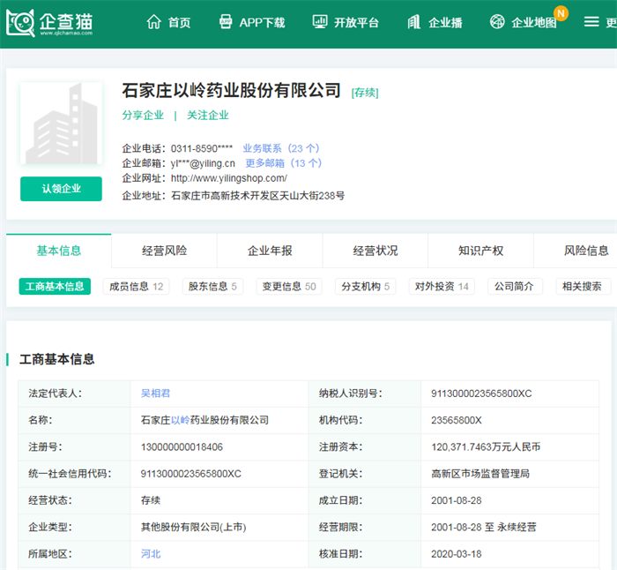Open the hamburger menu icon
The image size is (617, 570).
tap(591, 22)
